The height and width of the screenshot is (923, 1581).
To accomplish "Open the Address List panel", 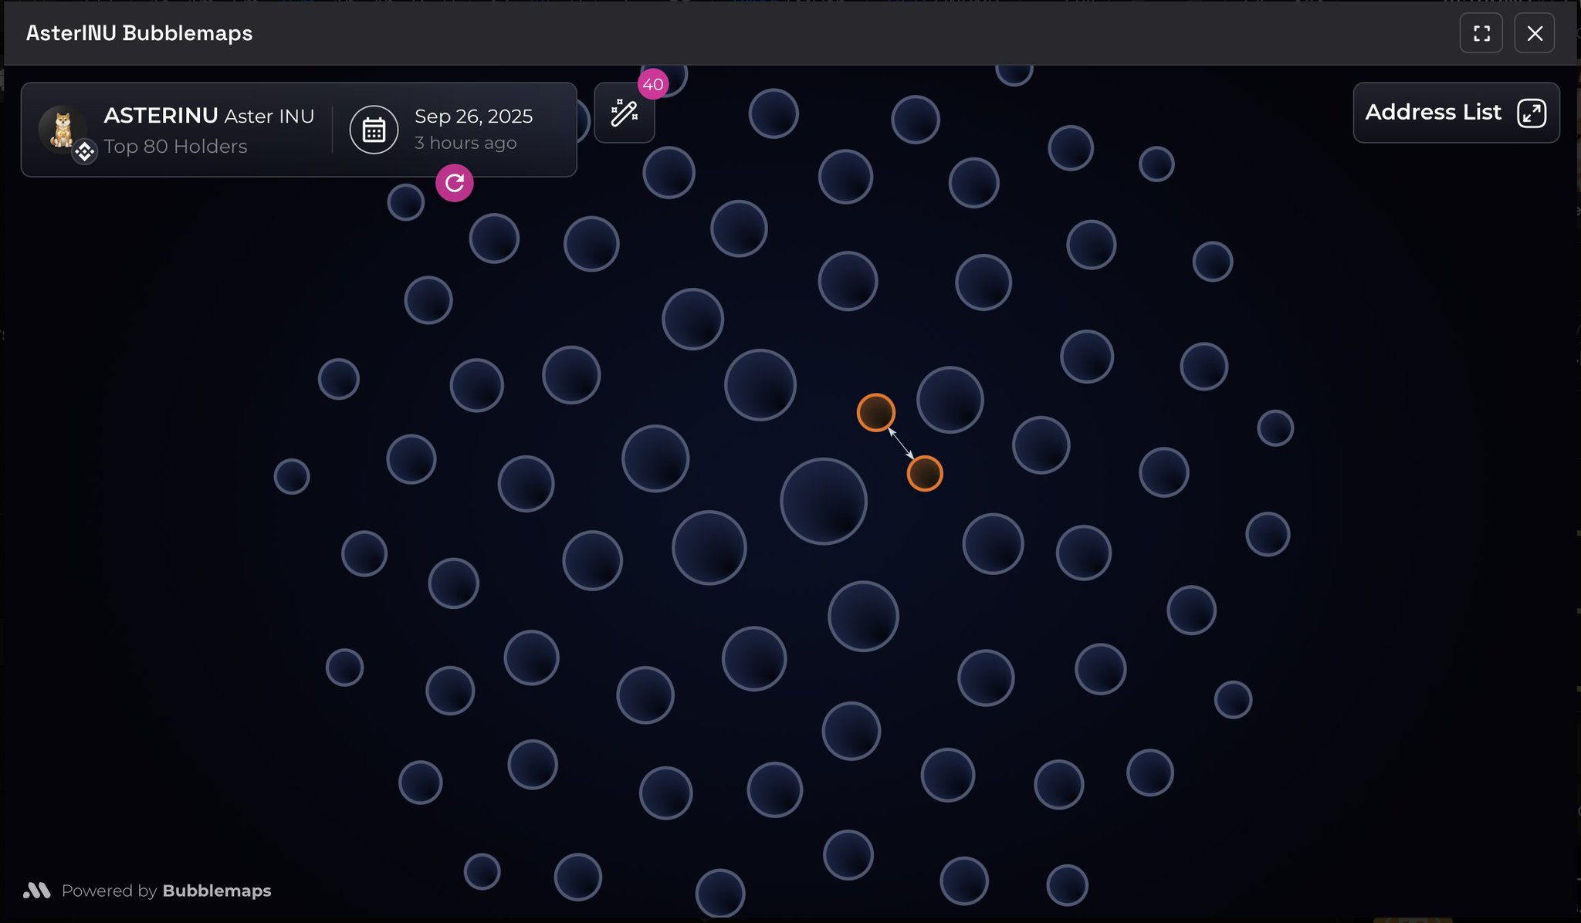I will (x=1456, y=113).
